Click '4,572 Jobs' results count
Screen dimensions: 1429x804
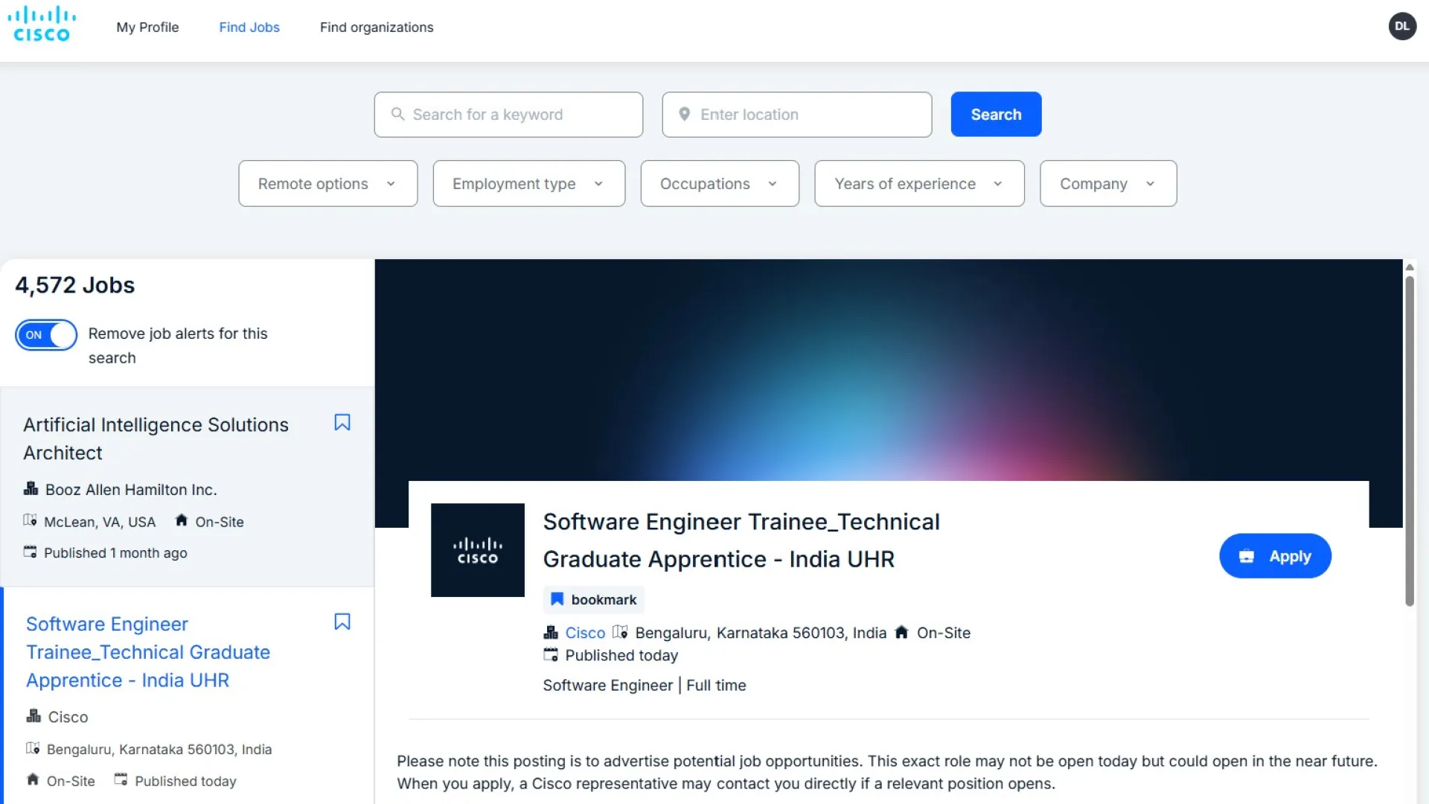(x=75, y=285)
